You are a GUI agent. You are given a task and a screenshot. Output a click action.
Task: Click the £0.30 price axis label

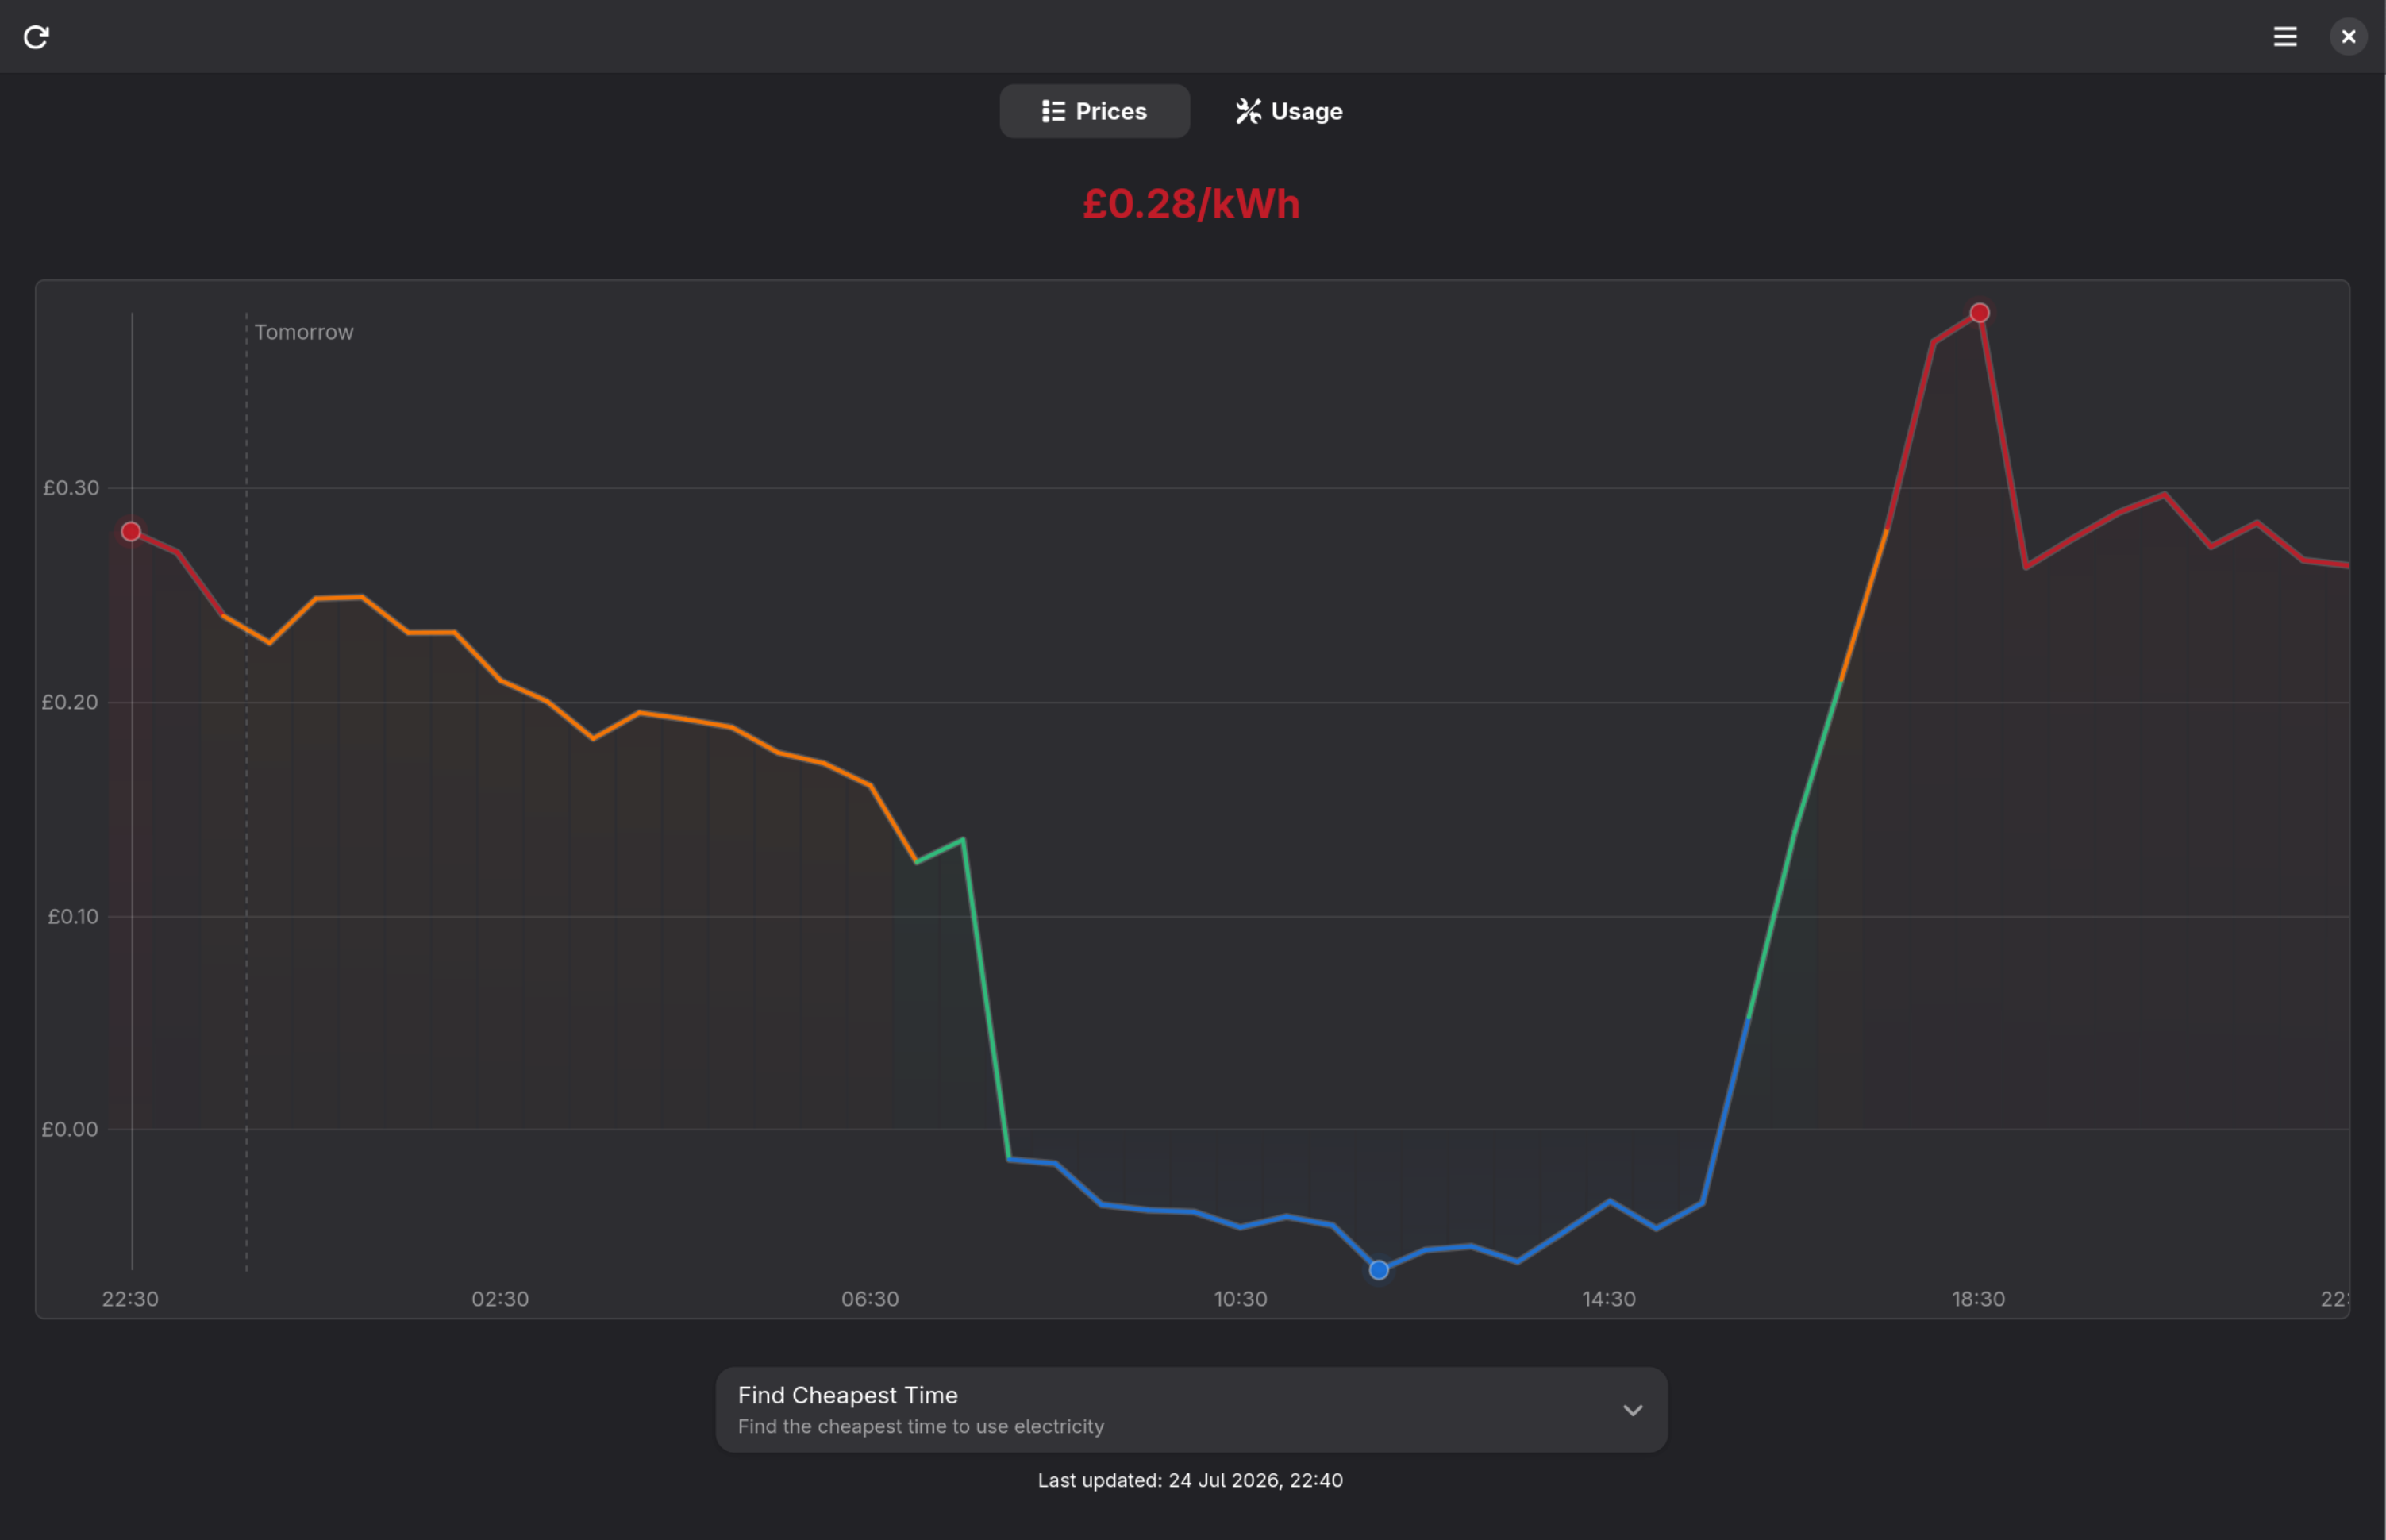click(71, 488)
